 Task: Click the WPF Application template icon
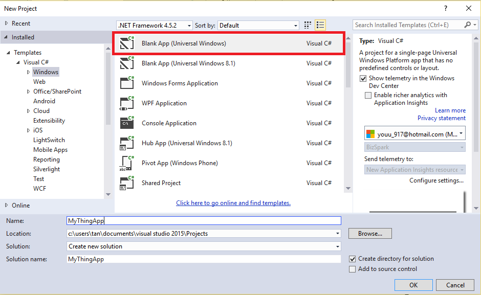(x=126, y=103)
